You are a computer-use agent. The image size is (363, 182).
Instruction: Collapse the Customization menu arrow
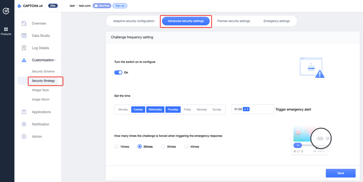point(55,60)
